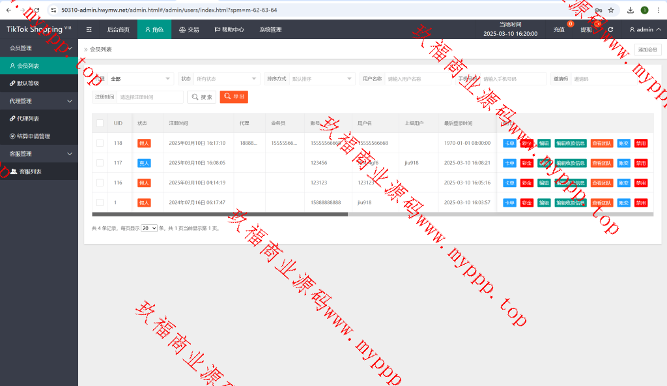
Task: Focus 手机号码 input field
Action: [513, 79]
